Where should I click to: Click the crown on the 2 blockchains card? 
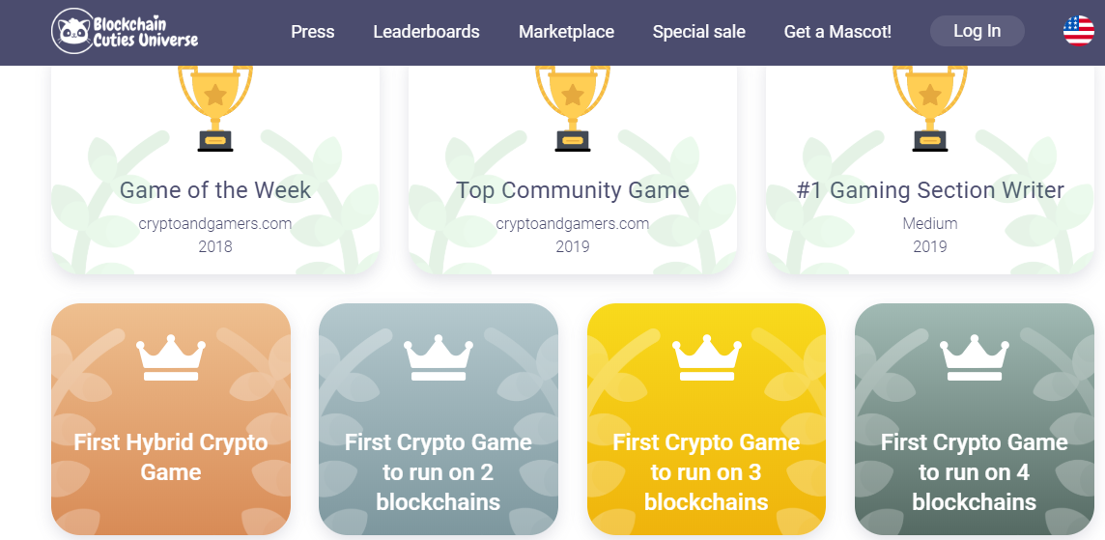pyautogui.click(x=439, y=358)
